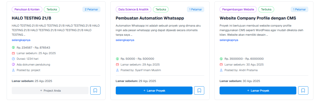Bookmark the Pembuatan Automation Whatsapp project

pos(199,90)
